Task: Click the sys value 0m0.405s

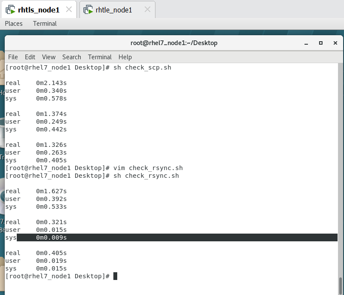Action: click(x=52, y=160)
